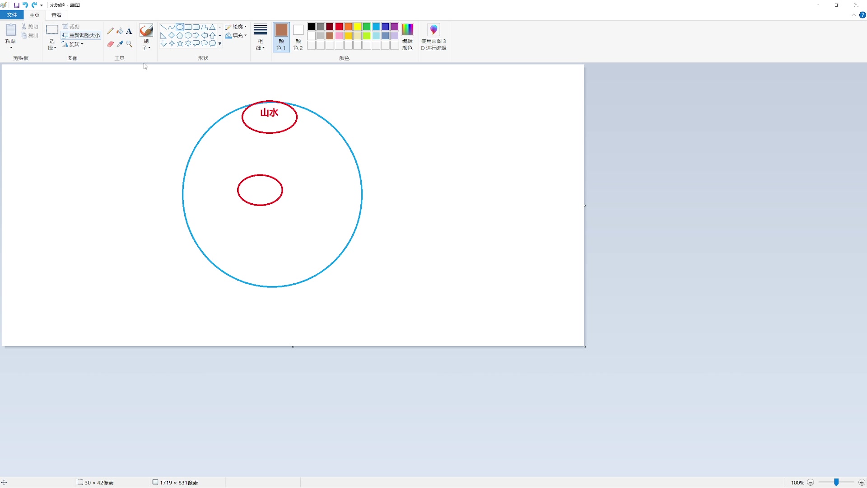
Task: Open Customize Quick Access Toolbar dropdown
Action: (x=42, y=5)
